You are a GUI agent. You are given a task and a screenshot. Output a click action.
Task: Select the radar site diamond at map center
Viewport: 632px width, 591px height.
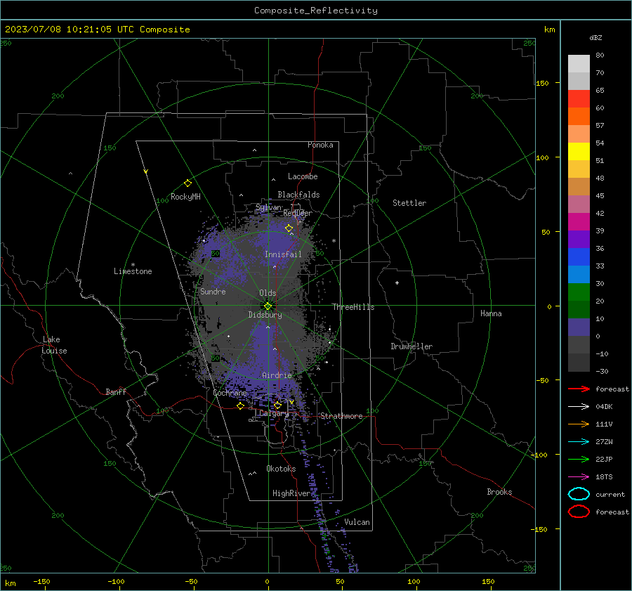pos(268,306)
